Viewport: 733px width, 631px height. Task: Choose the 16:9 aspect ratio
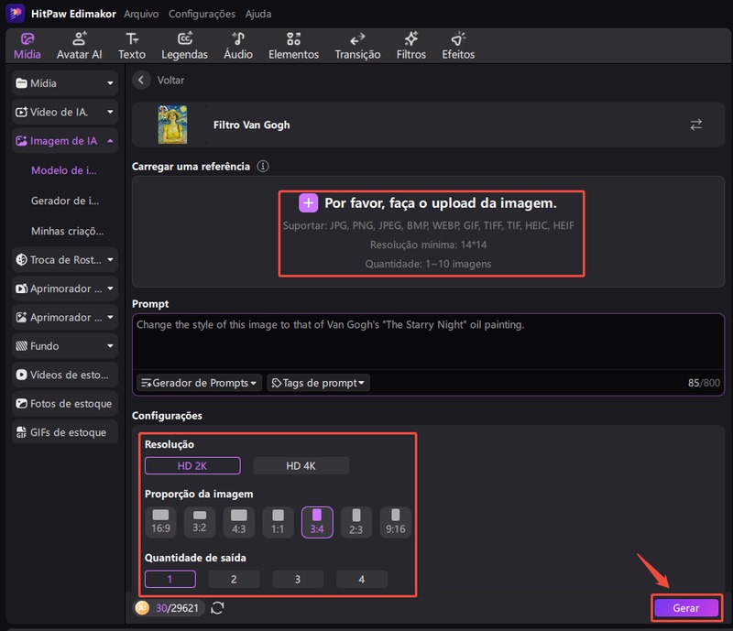click(x=161, y=522)
